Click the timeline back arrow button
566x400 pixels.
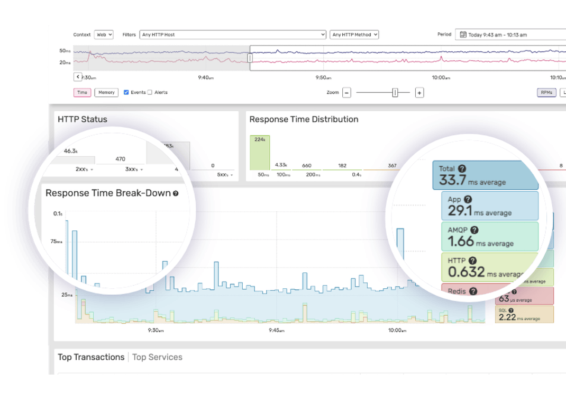78,77
